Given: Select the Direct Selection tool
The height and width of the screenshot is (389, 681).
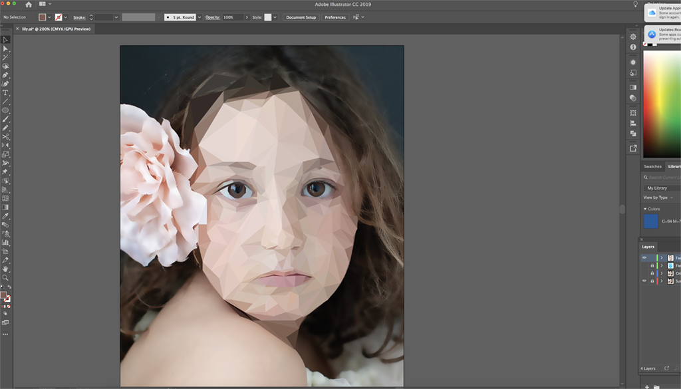Looking at the screenshot, I should pyautogui.click(x=5, y=49).
